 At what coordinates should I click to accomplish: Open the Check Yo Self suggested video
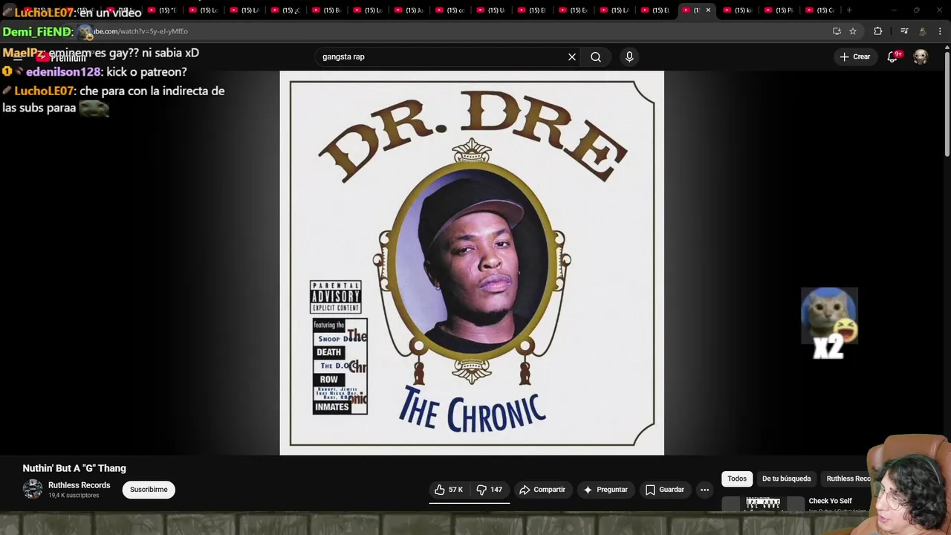click(830, 501)
